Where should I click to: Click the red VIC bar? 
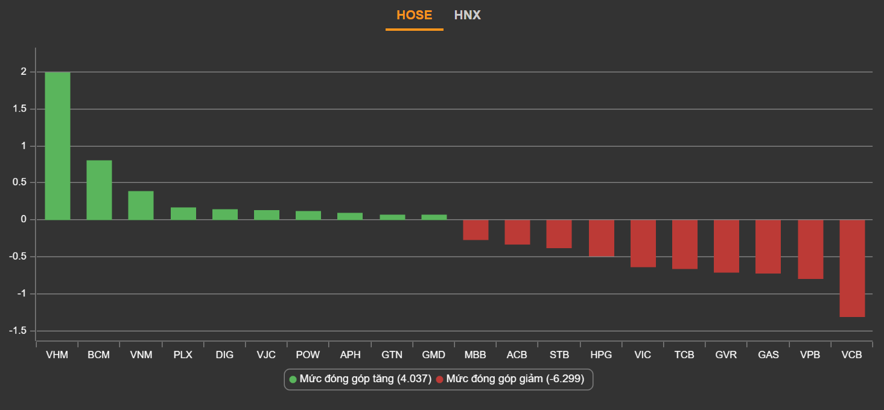click(643, 243)
